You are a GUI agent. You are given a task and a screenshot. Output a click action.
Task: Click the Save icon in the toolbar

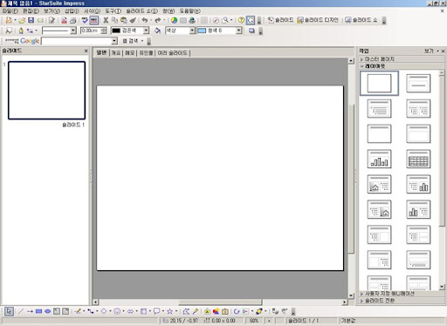(31, 20)
